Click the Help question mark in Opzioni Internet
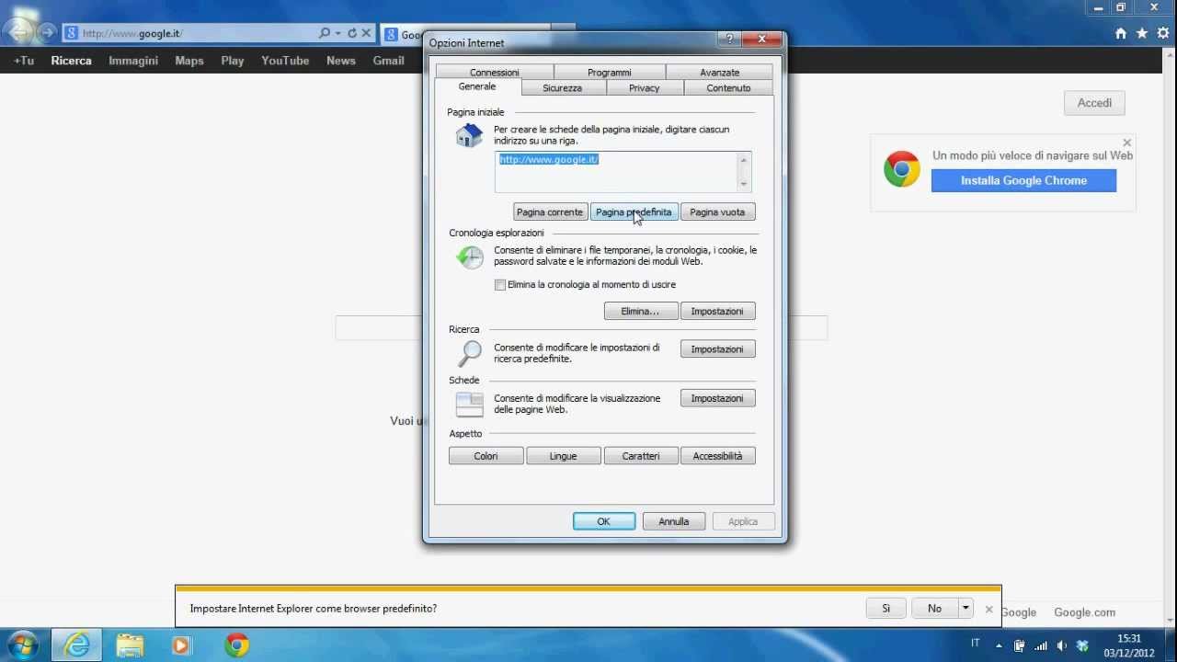This screenshot has height=662, width=1177. coord(728,39)
